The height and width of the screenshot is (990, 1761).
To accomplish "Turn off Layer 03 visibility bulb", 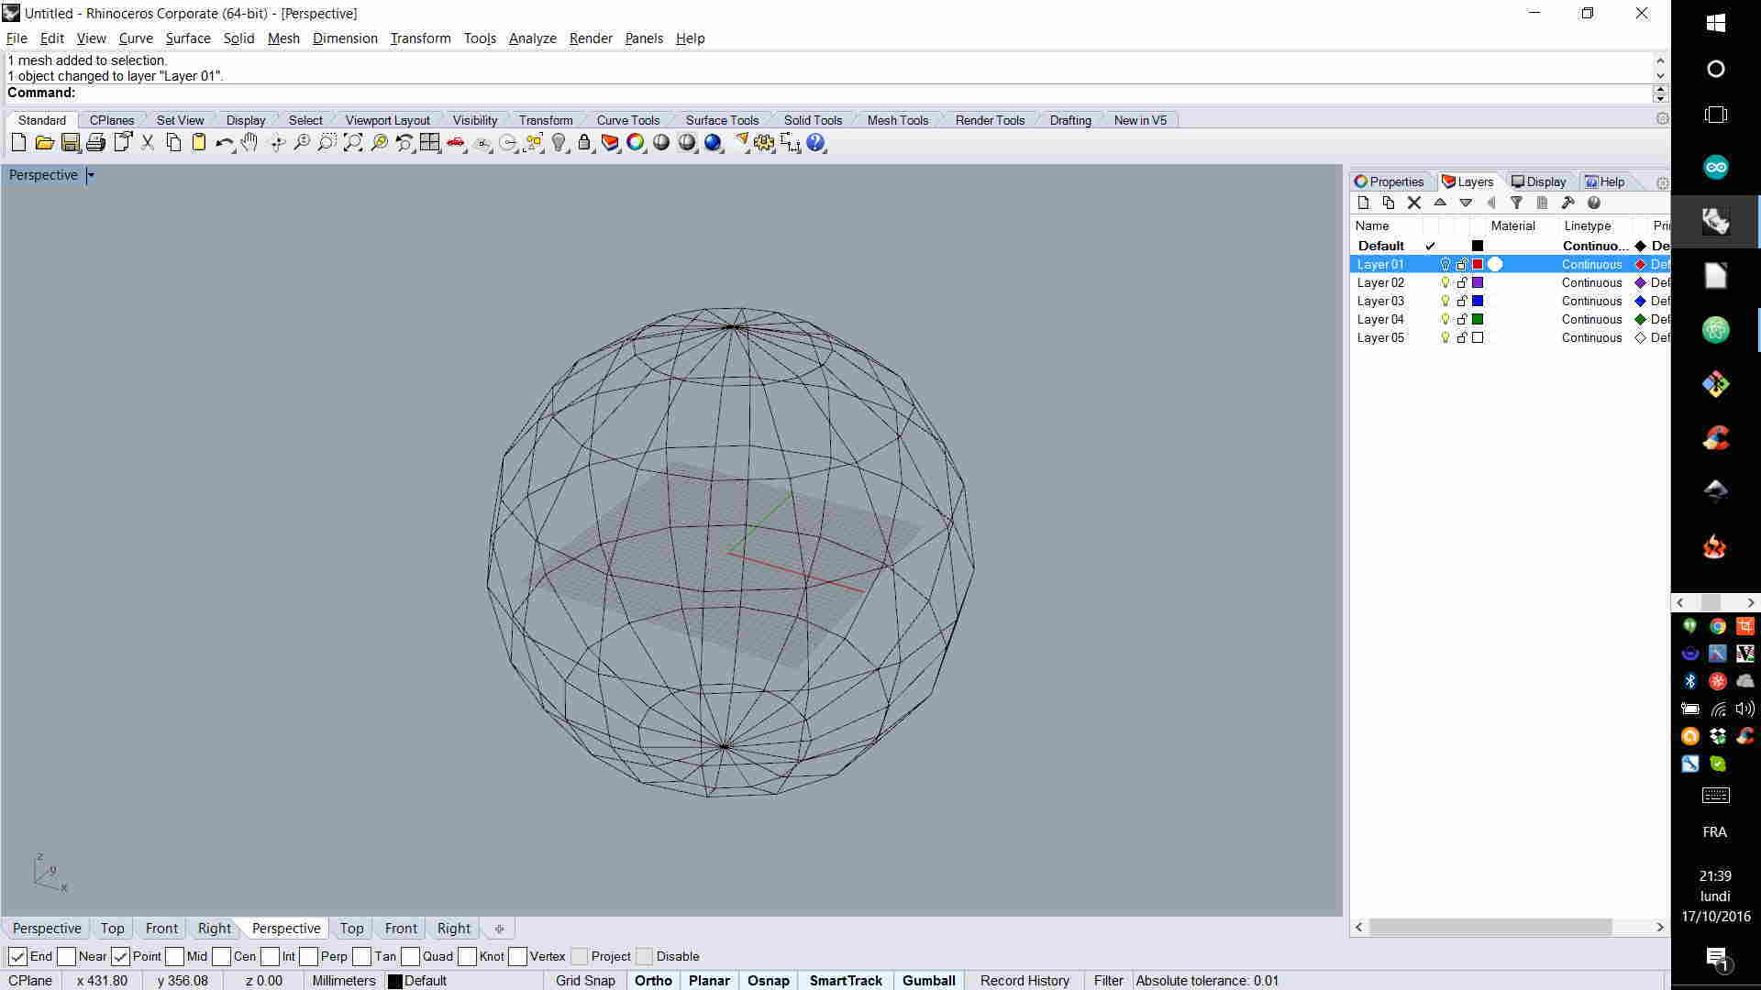I will tap(1445, 301).
